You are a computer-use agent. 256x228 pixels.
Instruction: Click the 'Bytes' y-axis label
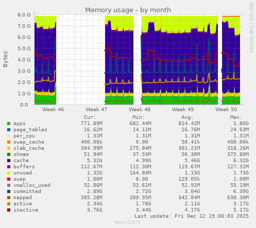click(5, 59)
